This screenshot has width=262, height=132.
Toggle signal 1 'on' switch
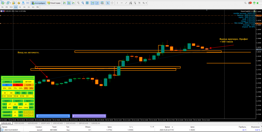5,104
